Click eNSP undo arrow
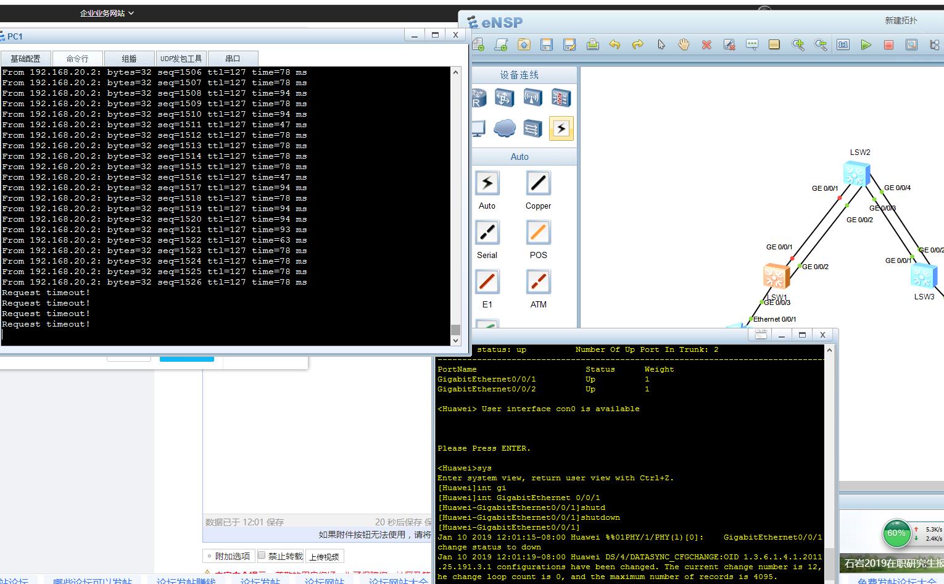944x584 pixels. (615, 44)
